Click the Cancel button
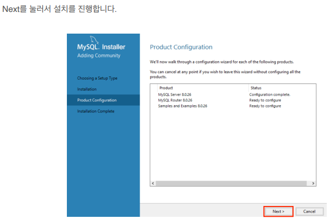 (309, 211)
